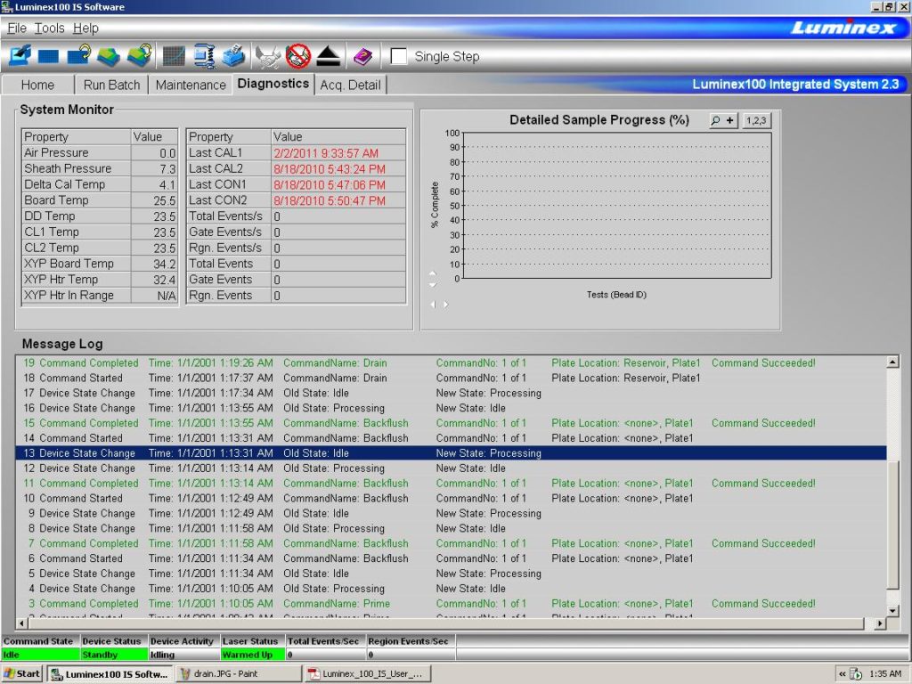Click the zoom magnifier above the progress chart
912x684 pixels.
click(x=720, y=119)
